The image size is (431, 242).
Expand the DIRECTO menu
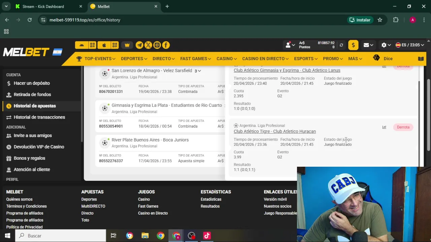tap(164, 58)
